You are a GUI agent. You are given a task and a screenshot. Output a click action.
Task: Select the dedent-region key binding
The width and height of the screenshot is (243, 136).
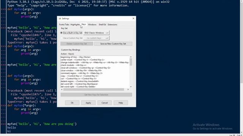point(95,81)
